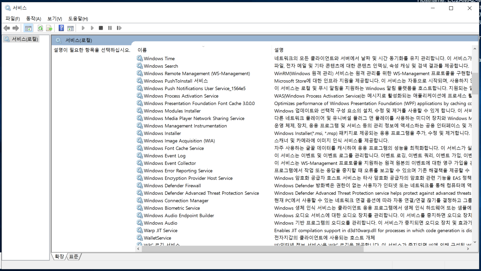Select the Windows PushToInstall 서비스 row
The image size is (481, 271).
[176, 81]
